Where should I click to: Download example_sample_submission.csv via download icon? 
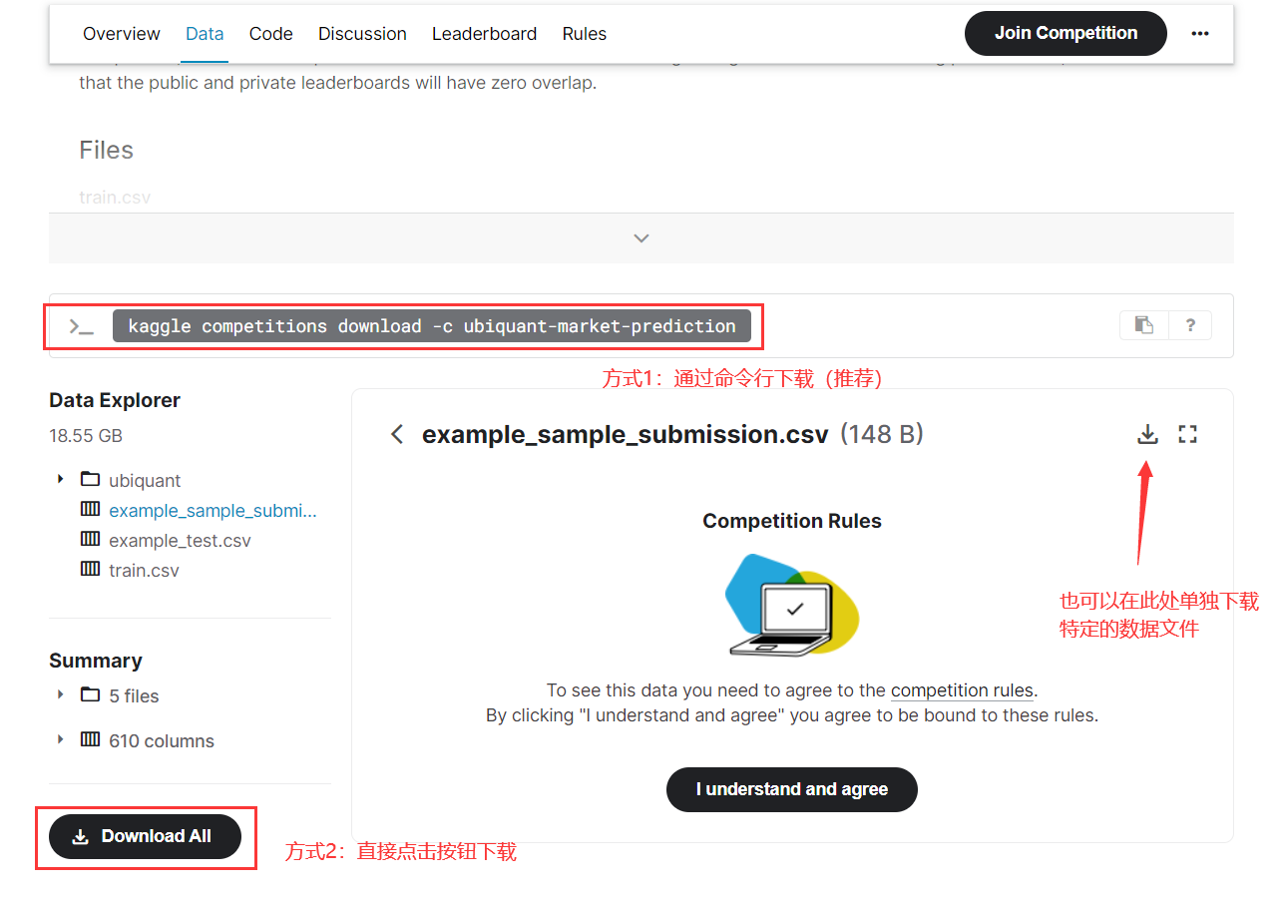tap(1147, 433)
